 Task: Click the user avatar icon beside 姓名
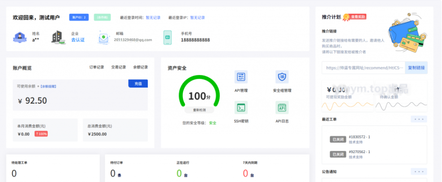[20, 37]
